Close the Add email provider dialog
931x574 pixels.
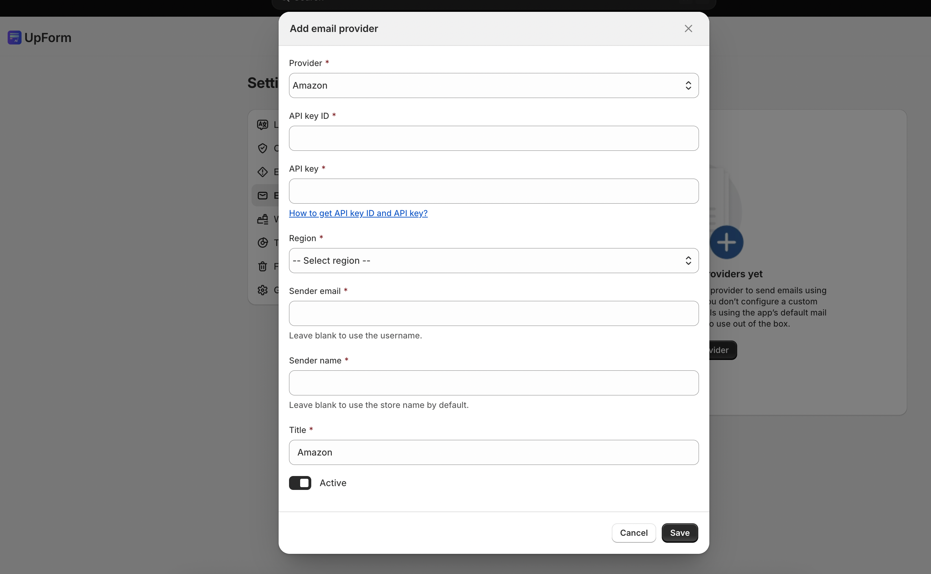point(688,28)
